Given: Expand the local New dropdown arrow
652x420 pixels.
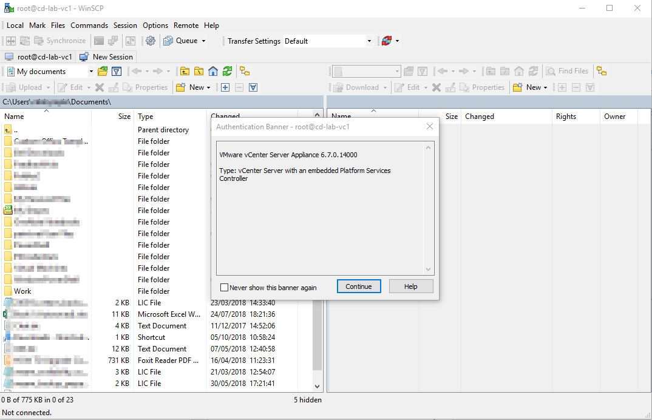Looking at the screenshot, I should coord(208,87).
